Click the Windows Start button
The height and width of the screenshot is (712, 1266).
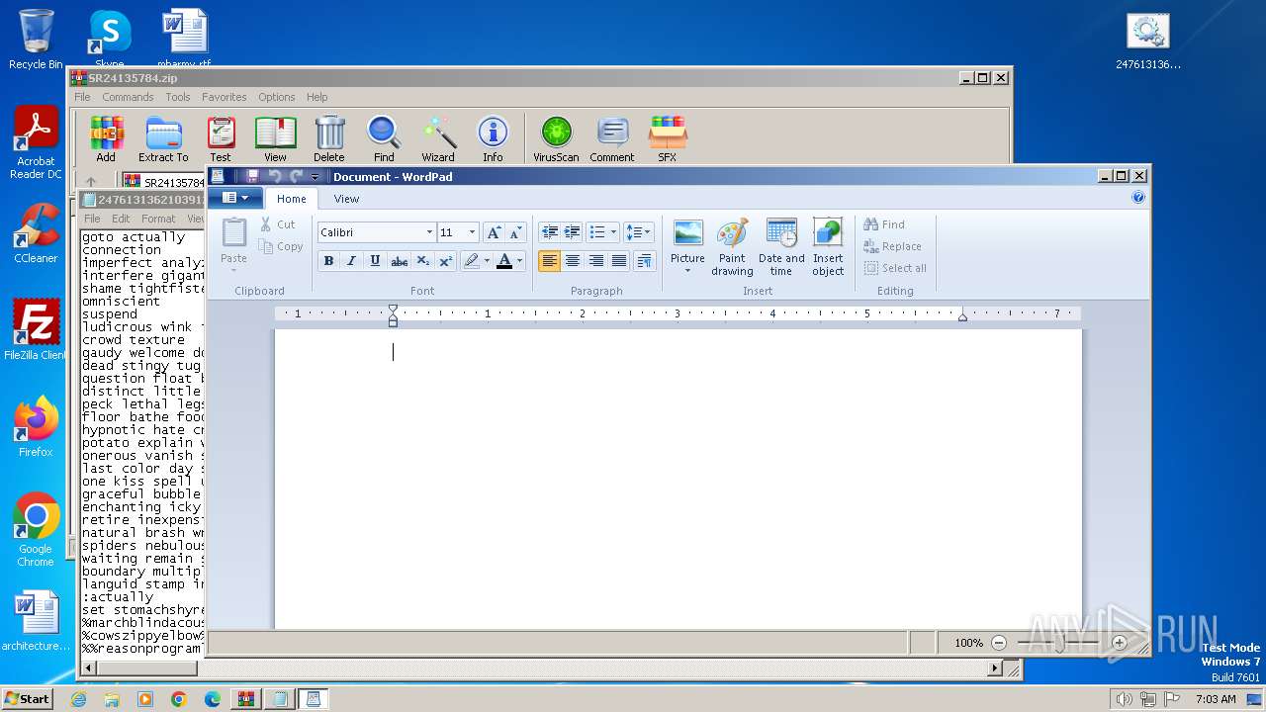(x=27, y=698)
